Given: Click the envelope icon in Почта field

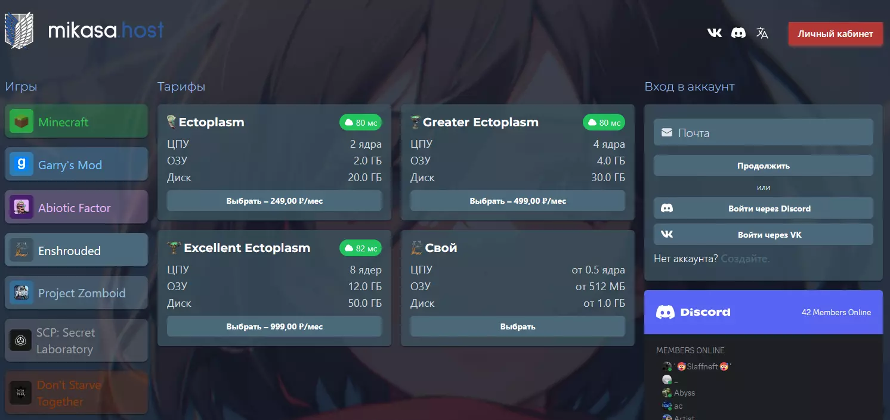Looking at the screenshot, I should 667,133.
